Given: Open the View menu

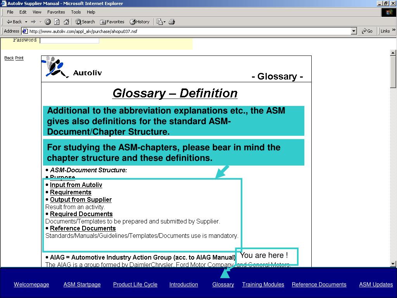Looking at the screenshot, I should click(37, 12).
